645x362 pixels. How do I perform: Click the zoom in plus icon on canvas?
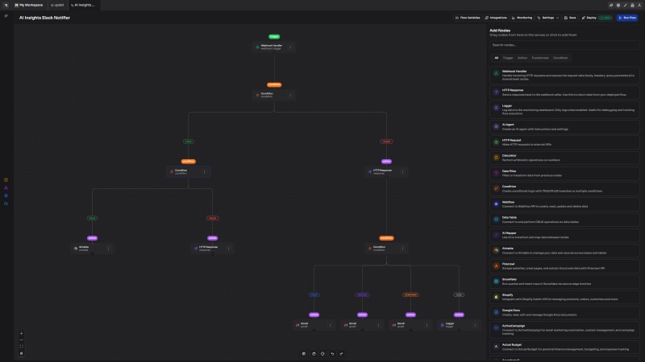coord(22,333)
